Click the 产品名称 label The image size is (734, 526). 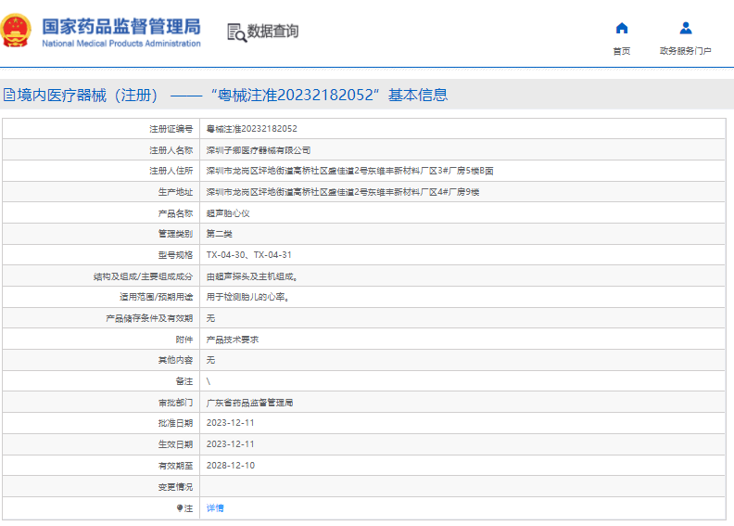point(175,213)
